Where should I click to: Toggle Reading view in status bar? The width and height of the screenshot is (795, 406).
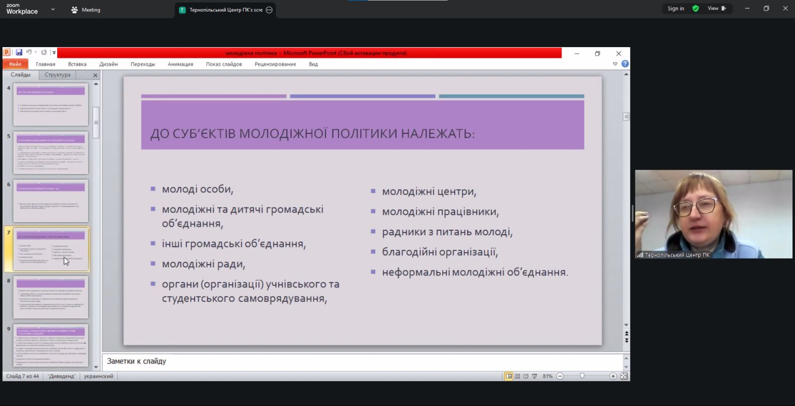[x=526, y=376]
